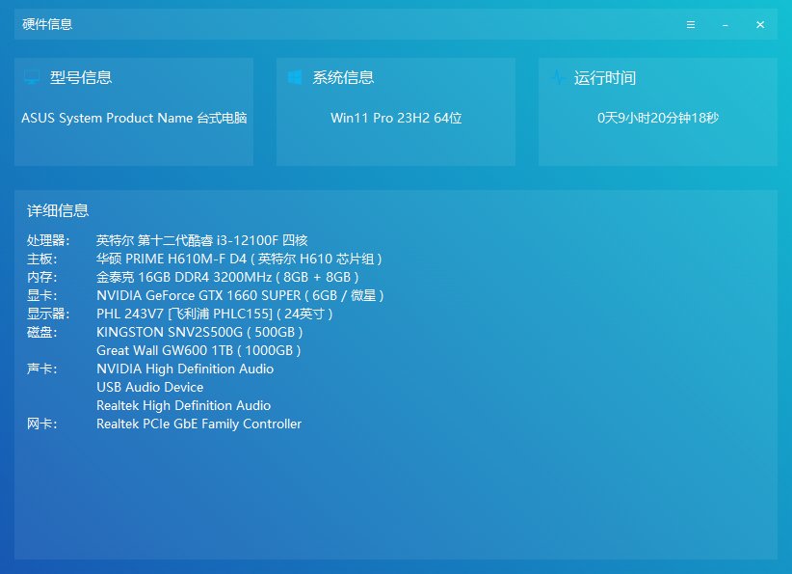The height and width of the screenshot is (574, 792).
Task: Click the 运行时间 uptime value
Action: [x=658, y=118]
